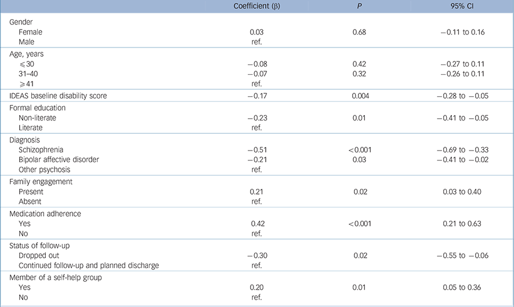
Task: Click the 'Age, years' row heading
Action: [x=27, y=53]
